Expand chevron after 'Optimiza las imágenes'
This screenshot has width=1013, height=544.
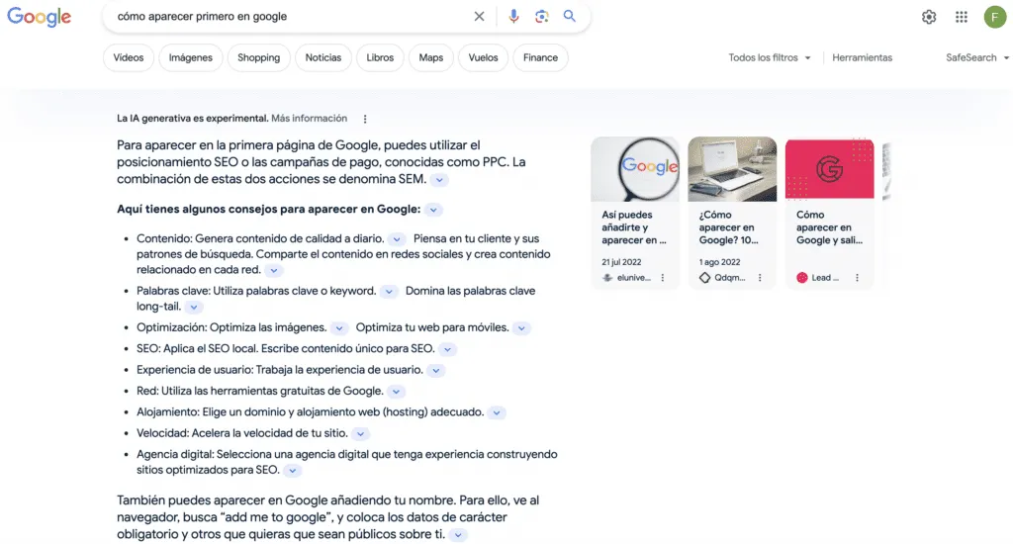(339, 328)
